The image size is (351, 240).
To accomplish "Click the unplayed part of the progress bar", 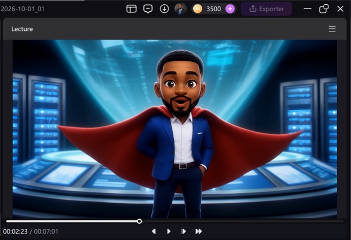I will pos(242,221).
